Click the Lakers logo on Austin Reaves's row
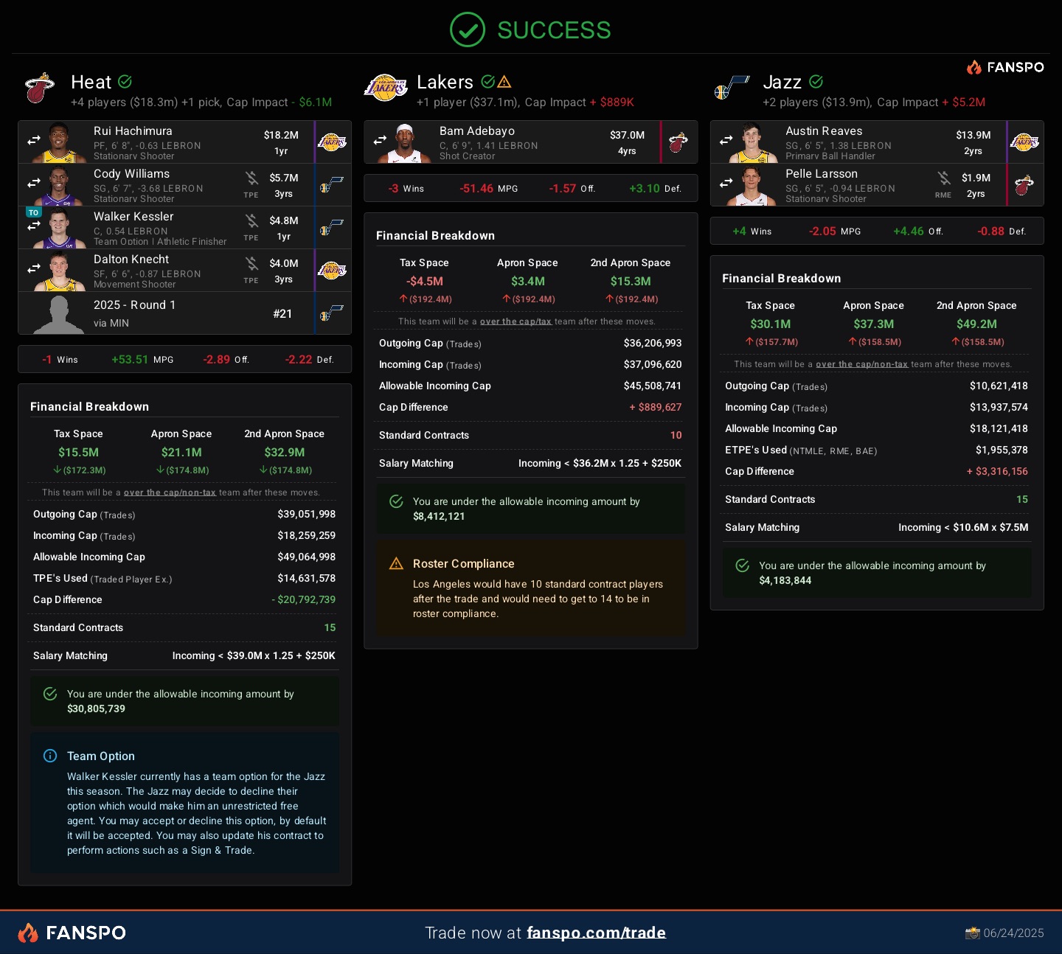The width and height of the screenshot is (1062, 954). point(1024,142)
